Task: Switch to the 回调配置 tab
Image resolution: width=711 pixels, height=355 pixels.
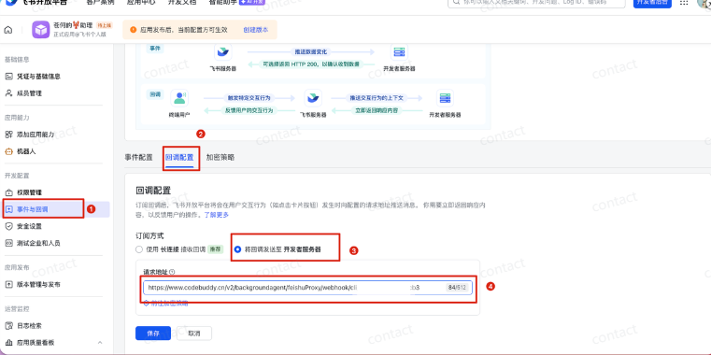Action: coord(179,157)
